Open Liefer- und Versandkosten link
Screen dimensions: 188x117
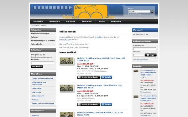(x=43, y=79)
